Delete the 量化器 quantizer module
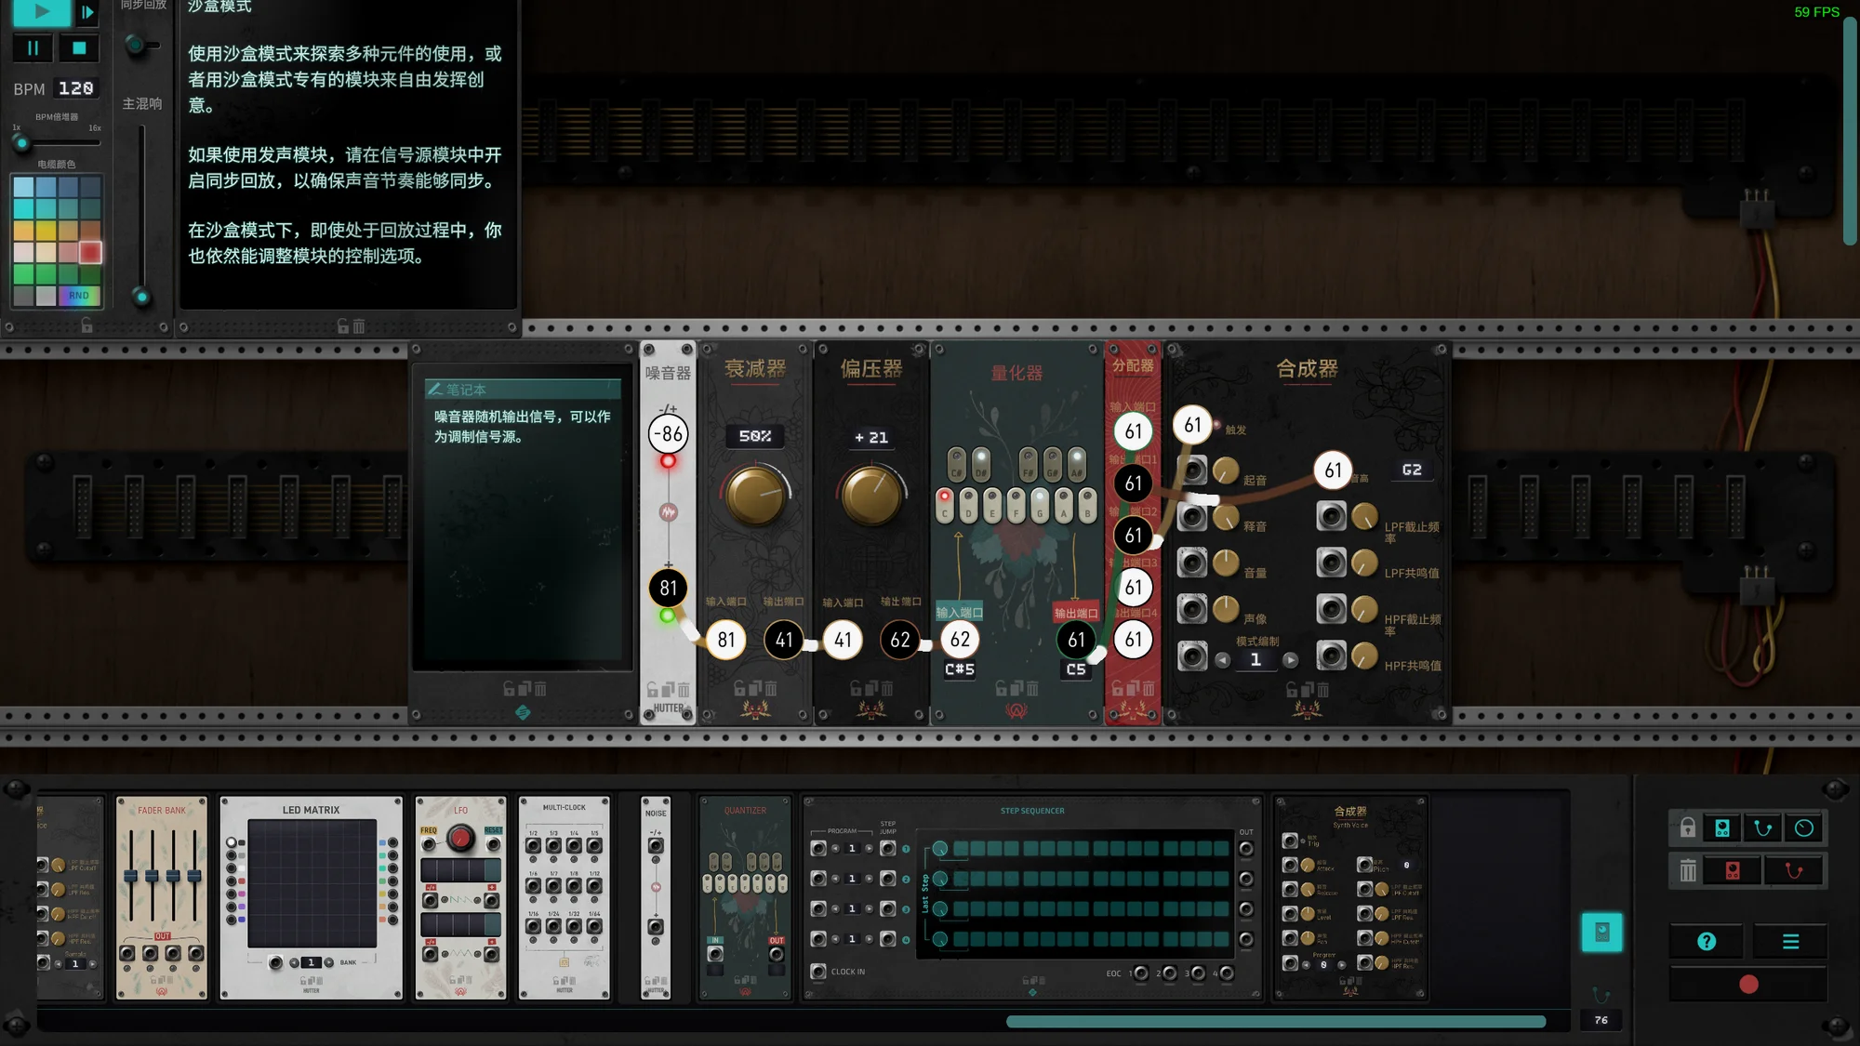 pos(1033,689)
